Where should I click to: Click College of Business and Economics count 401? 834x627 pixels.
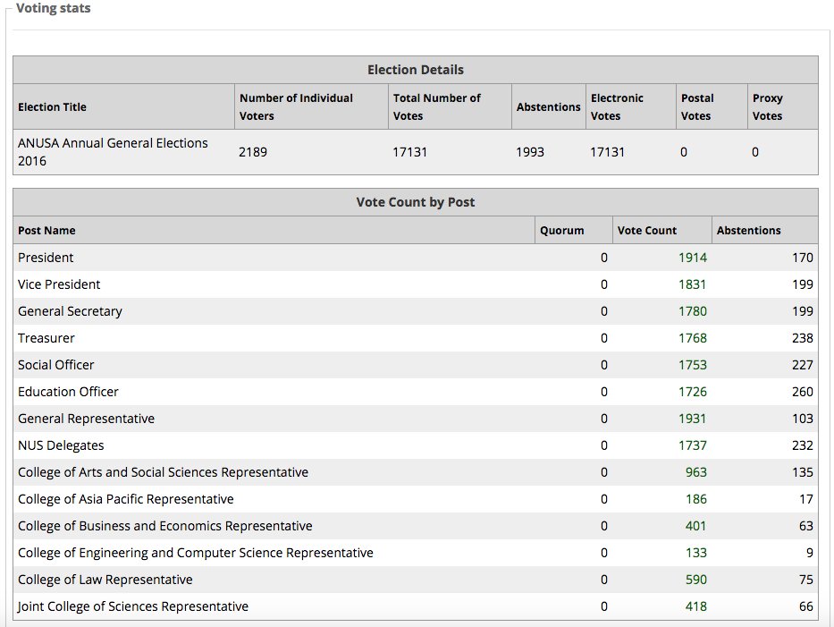click(695, 526)
